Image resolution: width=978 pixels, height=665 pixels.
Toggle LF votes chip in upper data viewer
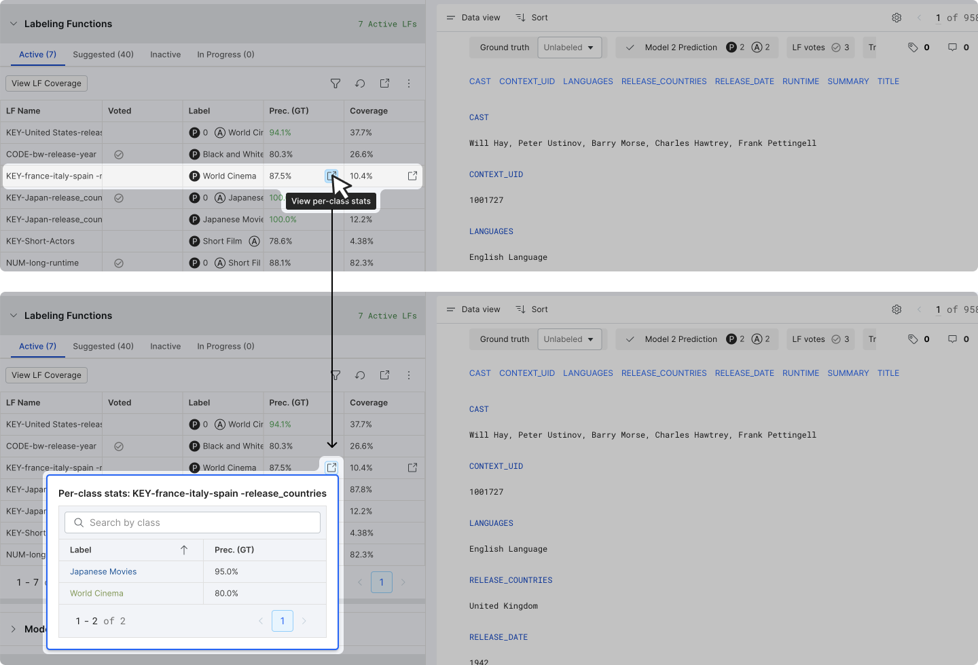point(820,47)
